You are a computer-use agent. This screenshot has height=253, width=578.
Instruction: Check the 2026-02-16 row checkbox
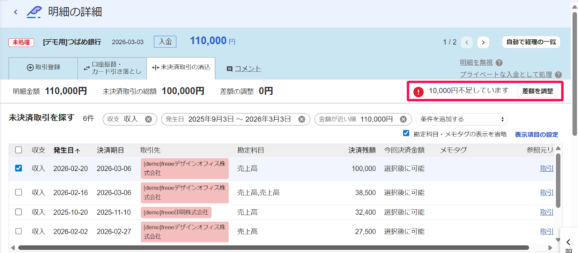(18, 192)
